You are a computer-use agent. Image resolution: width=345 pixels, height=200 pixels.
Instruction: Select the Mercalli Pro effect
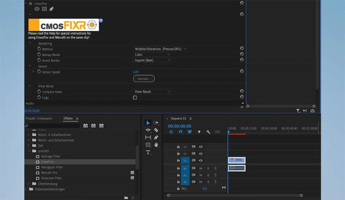click(49, 173)
